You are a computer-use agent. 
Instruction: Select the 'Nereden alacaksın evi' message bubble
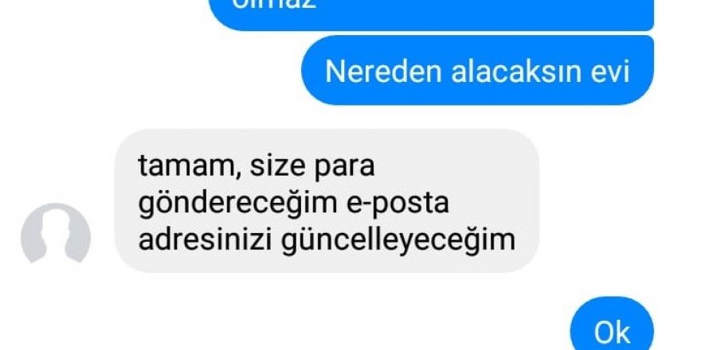coord(477,71)
